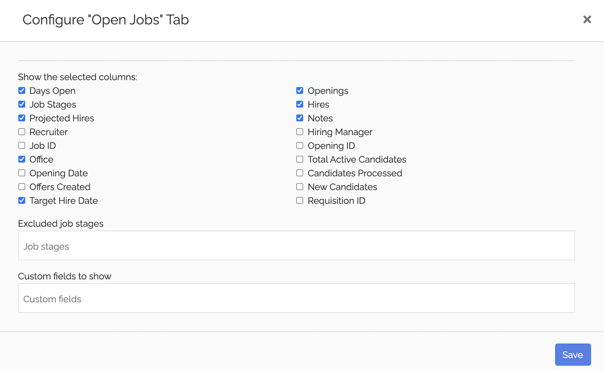604x371 pixels.
Task: Uncheck Projected Hires column
Action: (x=22, y=118)
